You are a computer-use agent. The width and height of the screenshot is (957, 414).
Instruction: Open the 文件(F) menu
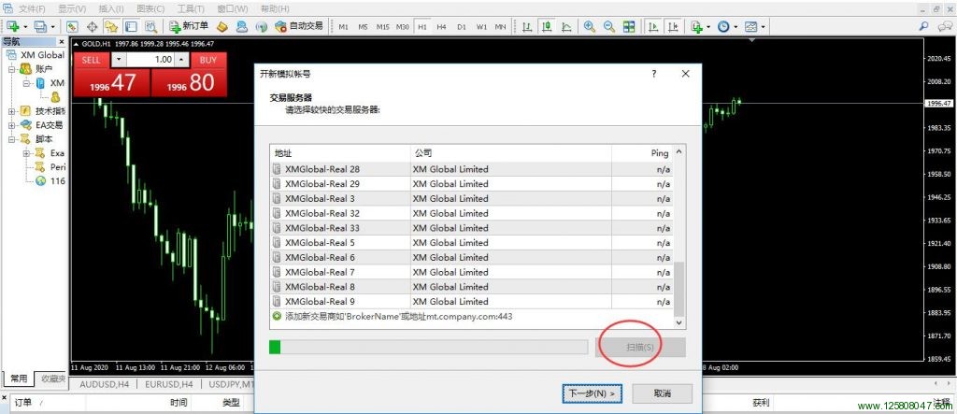pos(32,9)
